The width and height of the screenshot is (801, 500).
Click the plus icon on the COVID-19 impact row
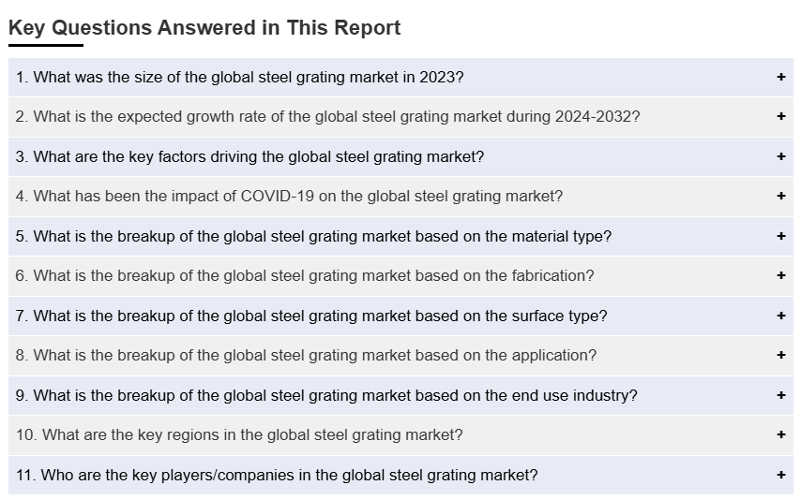click(780, 197)
